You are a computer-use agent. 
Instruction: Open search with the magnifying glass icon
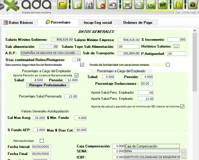[140, 5]
